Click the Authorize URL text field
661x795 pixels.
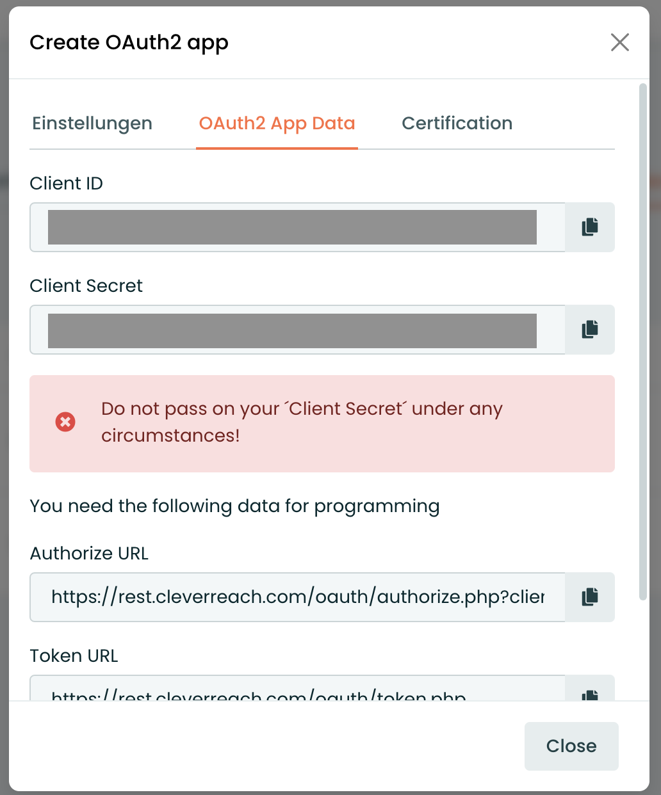pos(295,597)
